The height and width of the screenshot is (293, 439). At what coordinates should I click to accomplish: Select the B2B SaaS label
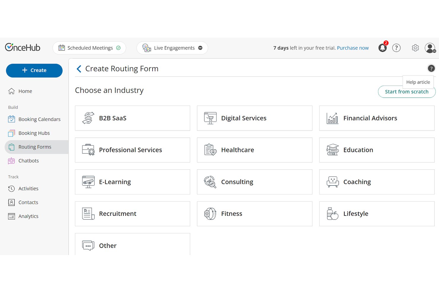[113, 118]
